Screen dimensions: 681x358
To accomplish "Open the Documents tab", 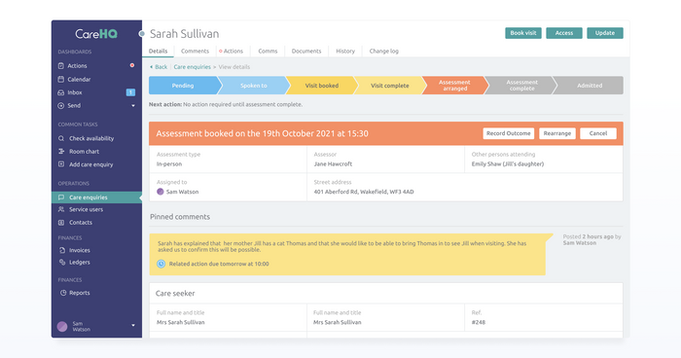I will point(306,51).
